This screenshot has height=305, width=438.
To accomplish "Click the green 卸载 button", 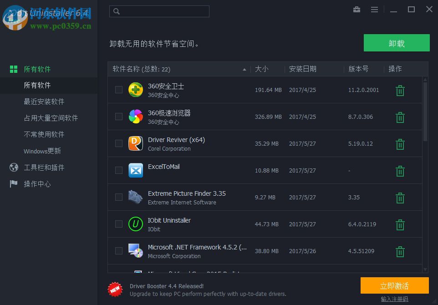I will point(397,43).
